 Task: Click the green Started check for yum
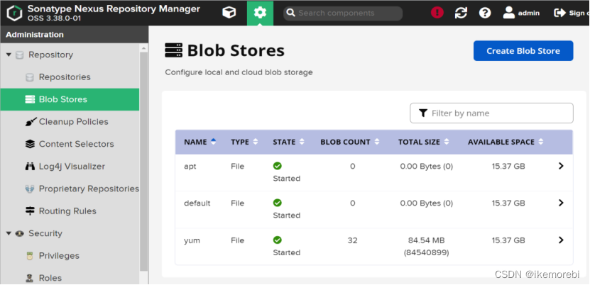(x=278, y=240)
